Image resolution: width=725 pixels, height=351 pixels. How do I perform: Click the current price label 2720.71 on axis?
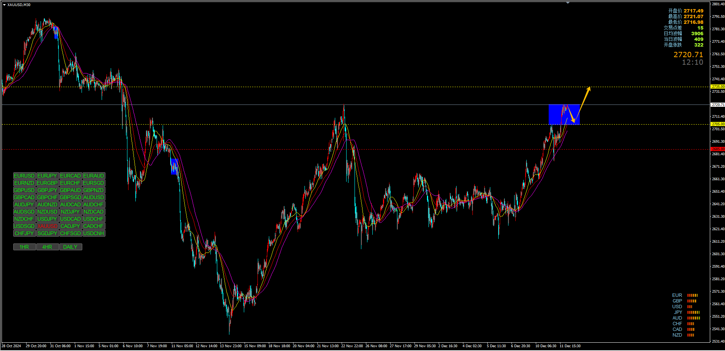(x=717, y=105)
